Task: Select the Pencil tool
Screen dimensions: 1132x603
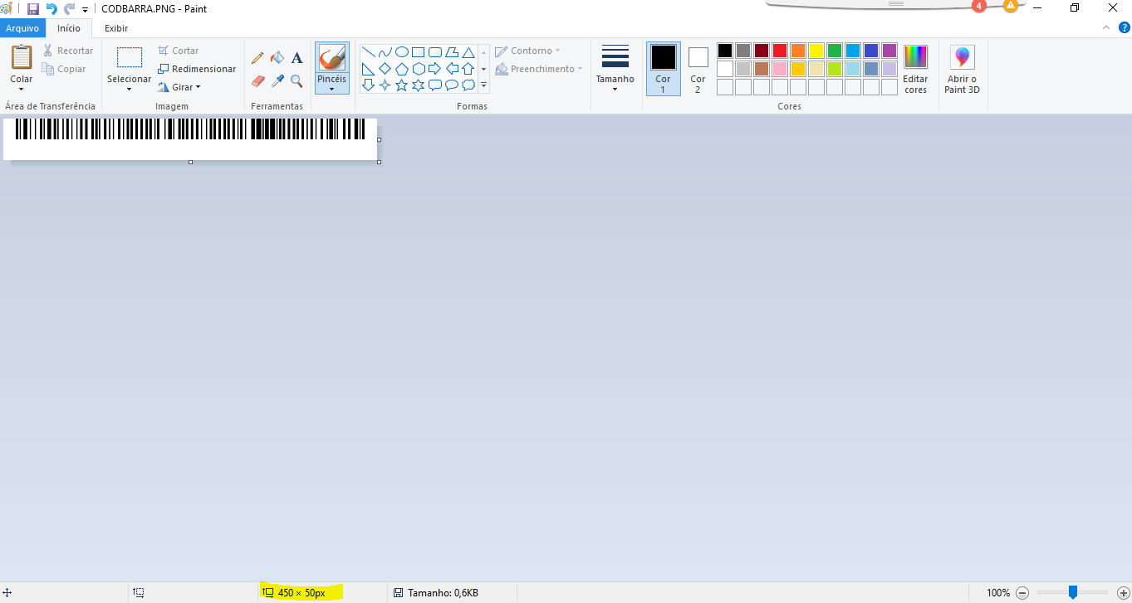Action: click(257, 57)
